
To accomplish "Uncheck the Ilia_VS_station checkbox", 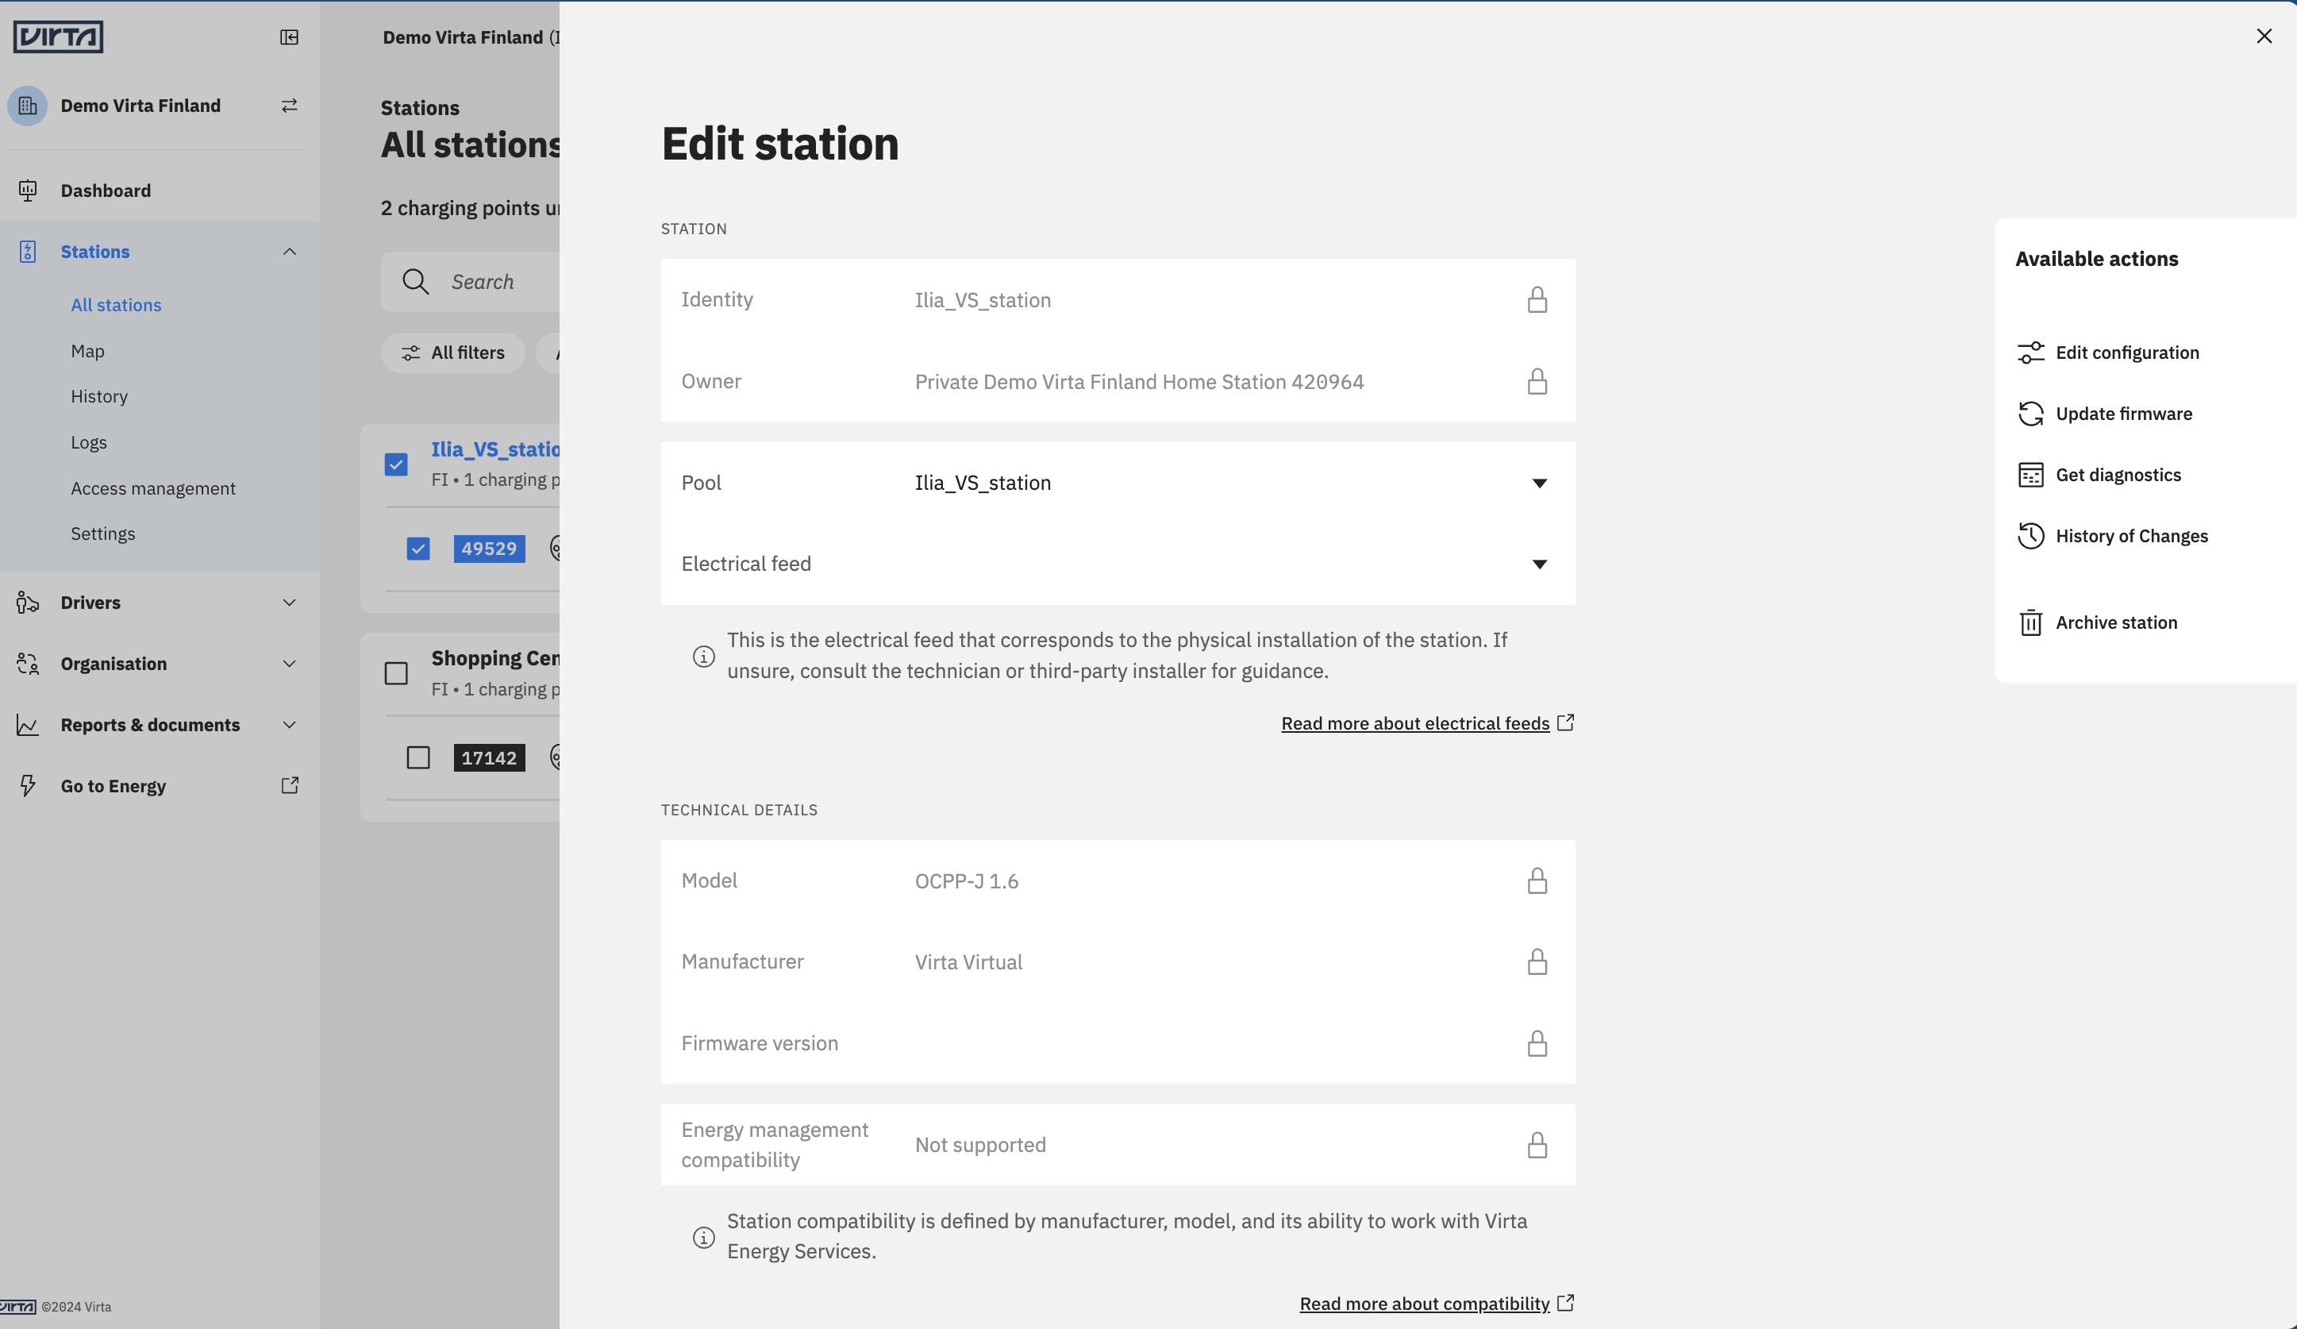I will click(x=395, y=465).
